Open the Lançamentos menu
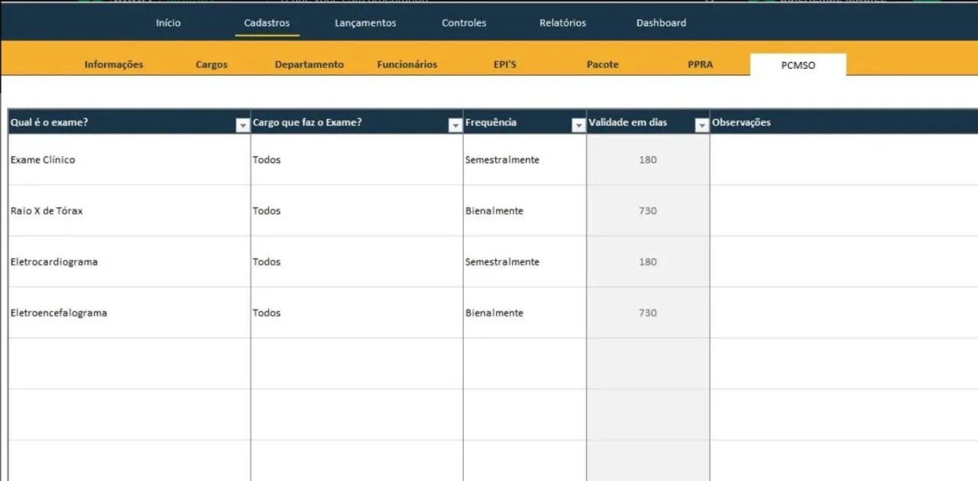 [365, 23]
